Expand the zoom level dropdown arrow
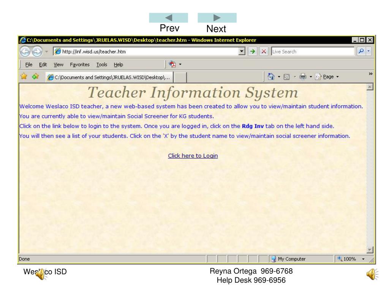The width and height of the screenshot is (389, 291). point(363,259)
